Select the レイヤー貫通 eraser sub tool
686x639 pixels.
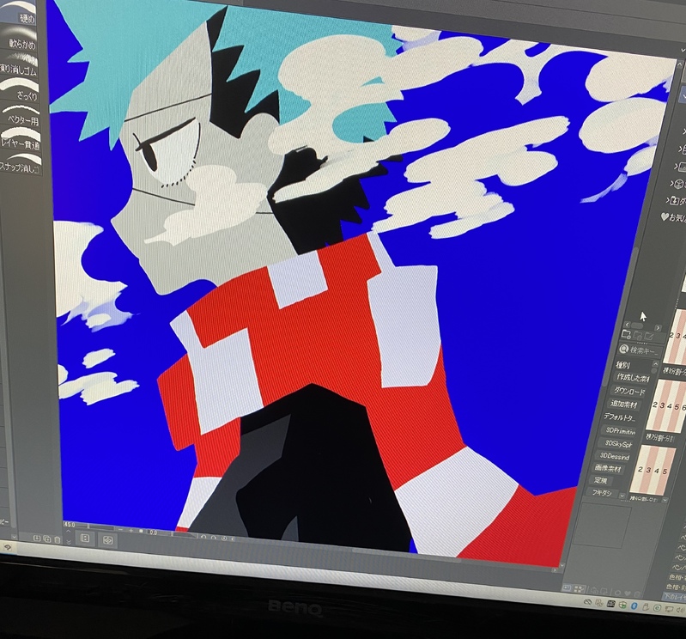coord(20,139)
